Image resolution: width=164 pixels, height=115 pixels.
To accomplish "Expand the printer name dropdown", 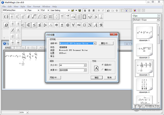I will pyautogui.click(x=95, y=43).
